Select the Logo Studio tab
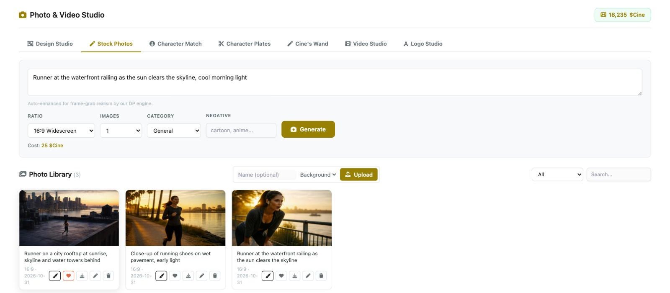 coord(423,44)
